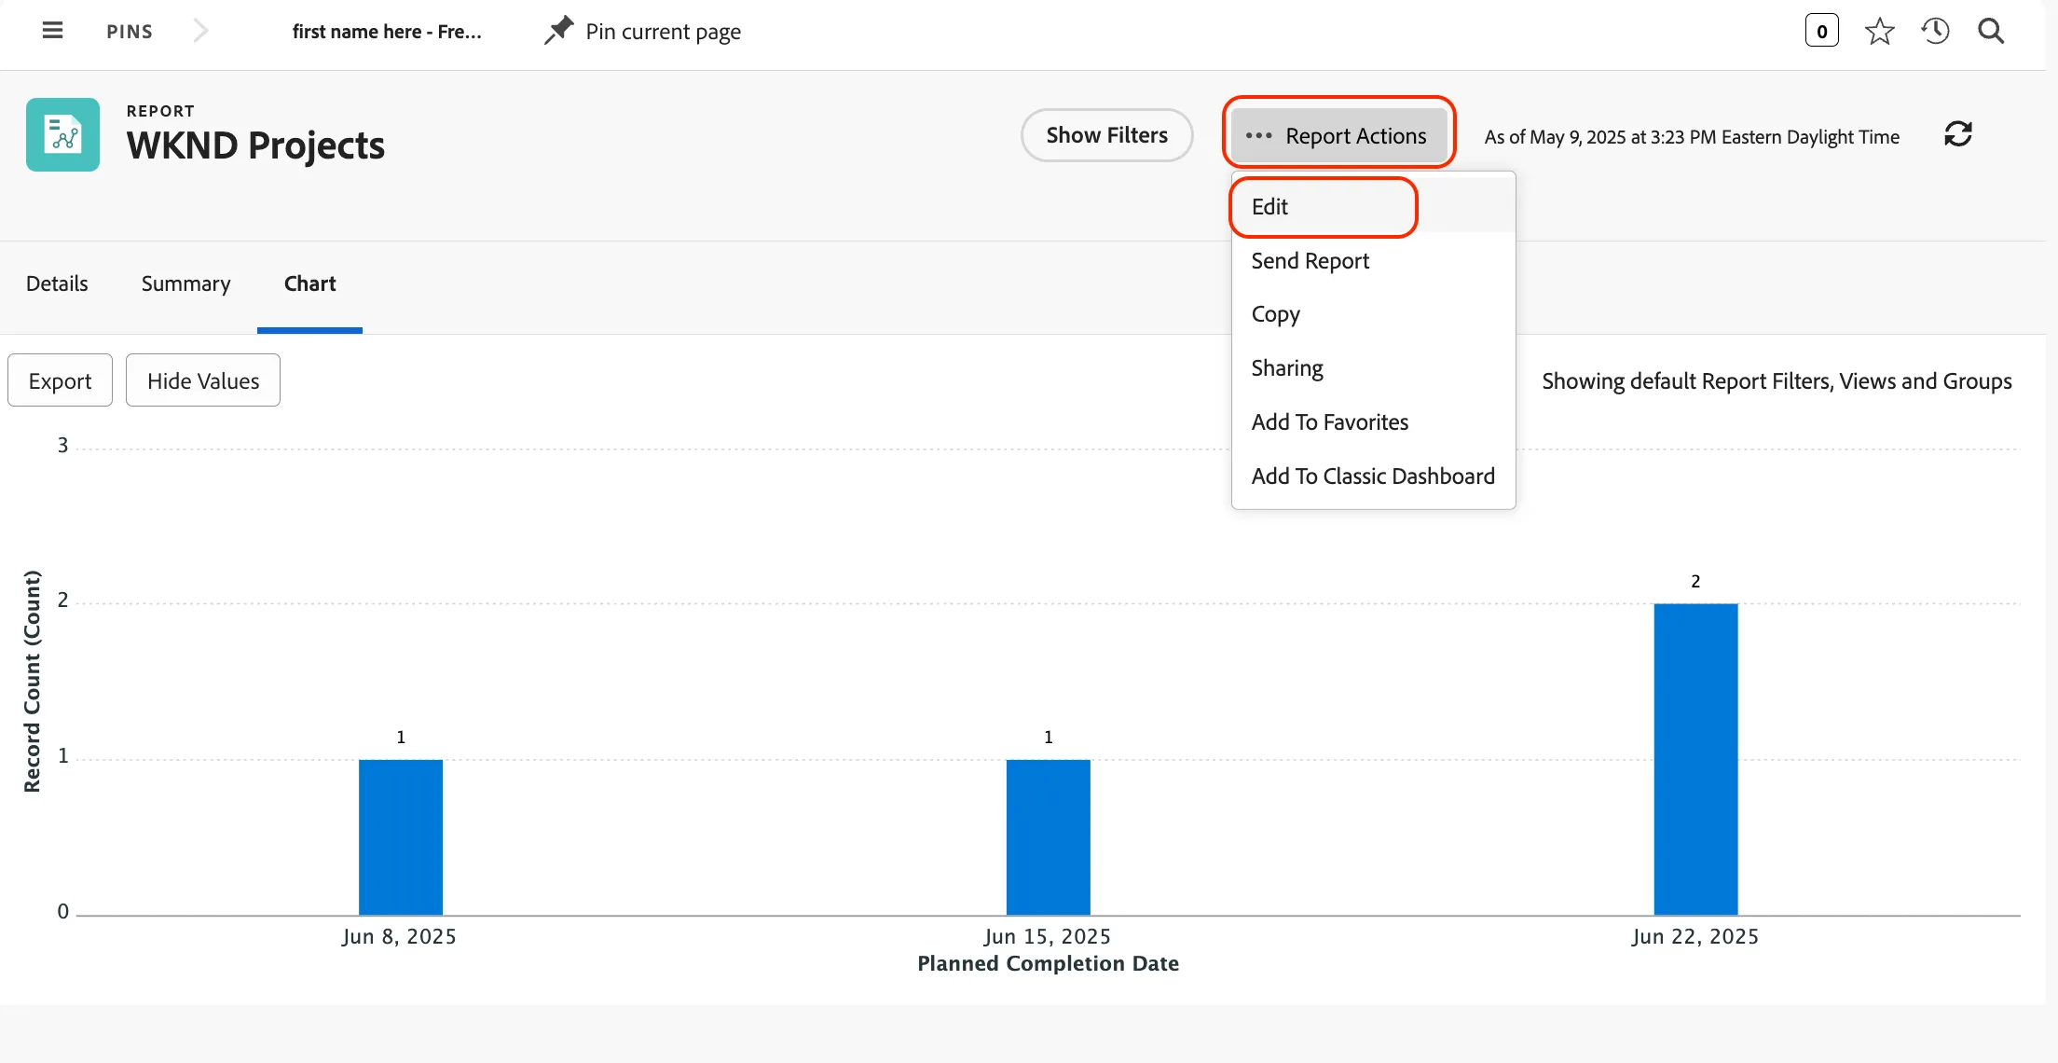Switch to the Details tab
This screenshot has width=2058, height=1063.
pyautogui.click(x=57, y=283)
